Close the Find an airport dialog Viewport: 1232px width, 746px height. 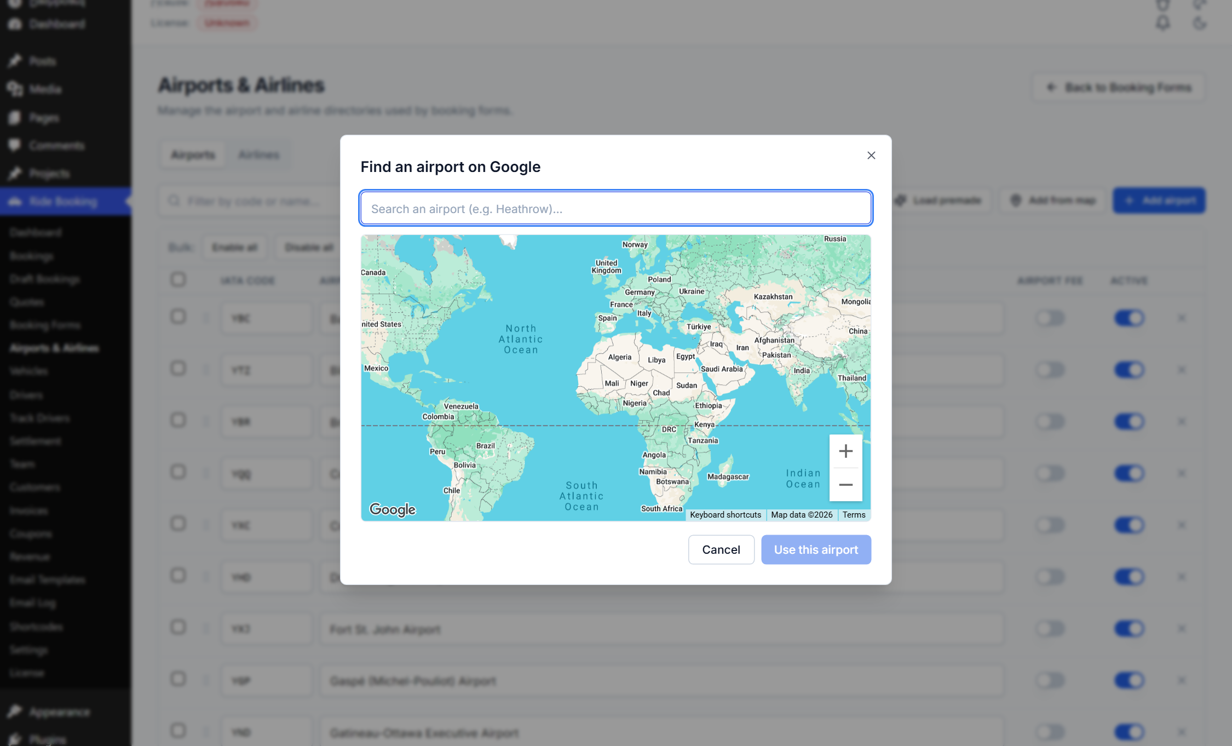pyautogui.click(x=871, y=156)
